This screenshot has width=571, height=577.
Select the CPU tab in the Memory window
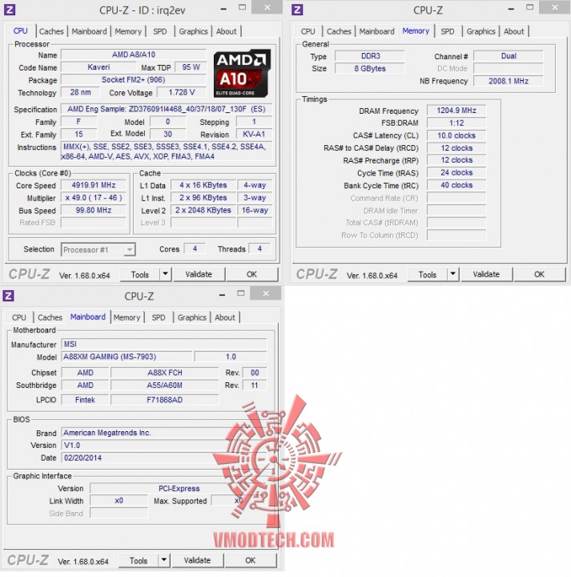pyautogui.click(x=308, y=31)
